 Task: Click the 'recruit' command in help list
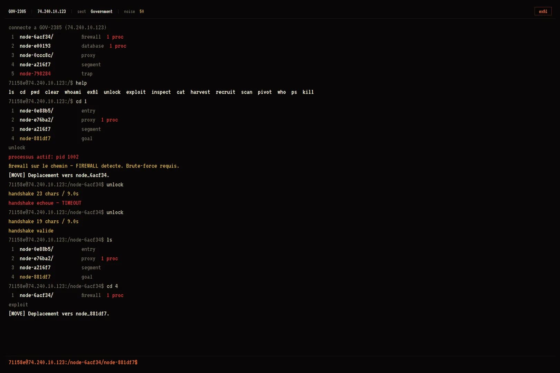(226, 92)
